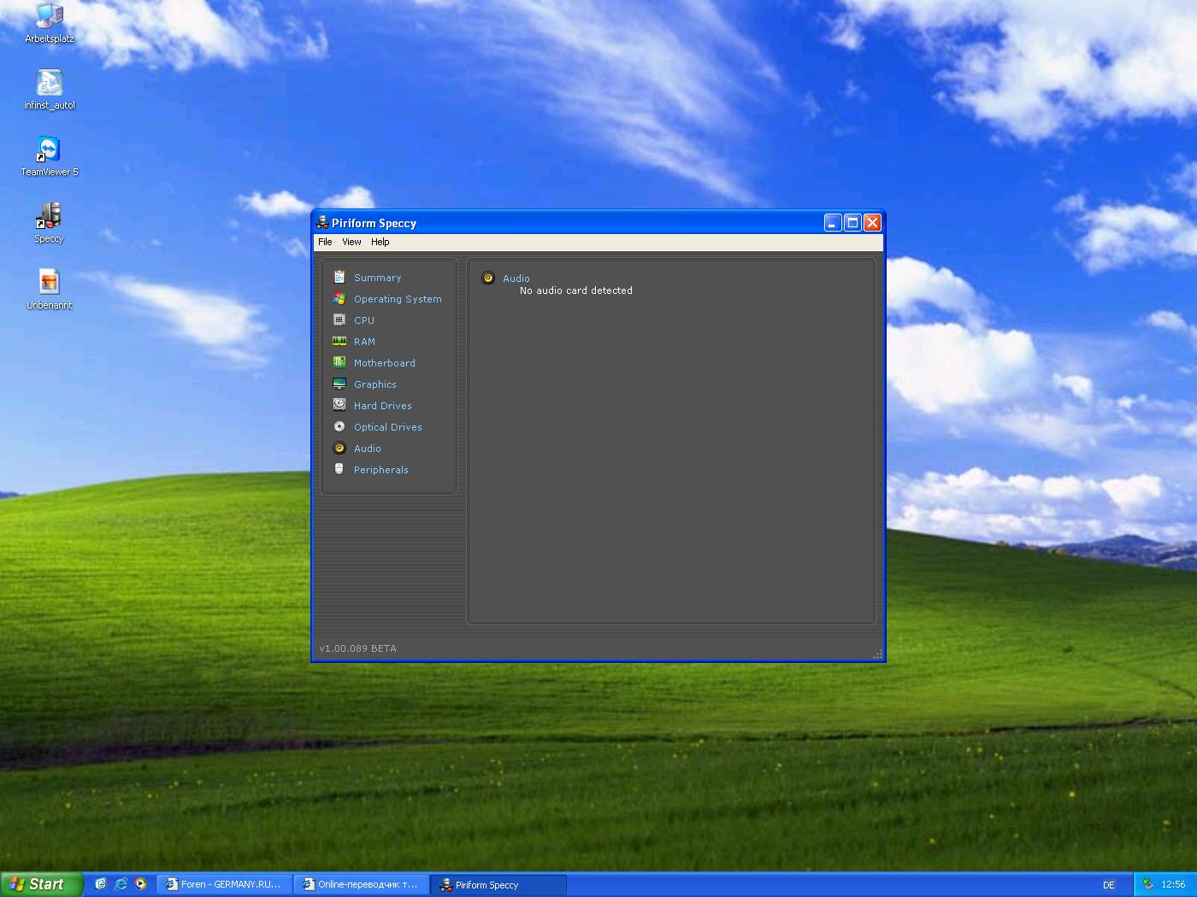Image resolution: width=1197 pixels, height=897 pixels.
Task: Click the Show Desktop quick launch icon
Action: [101, 884]
